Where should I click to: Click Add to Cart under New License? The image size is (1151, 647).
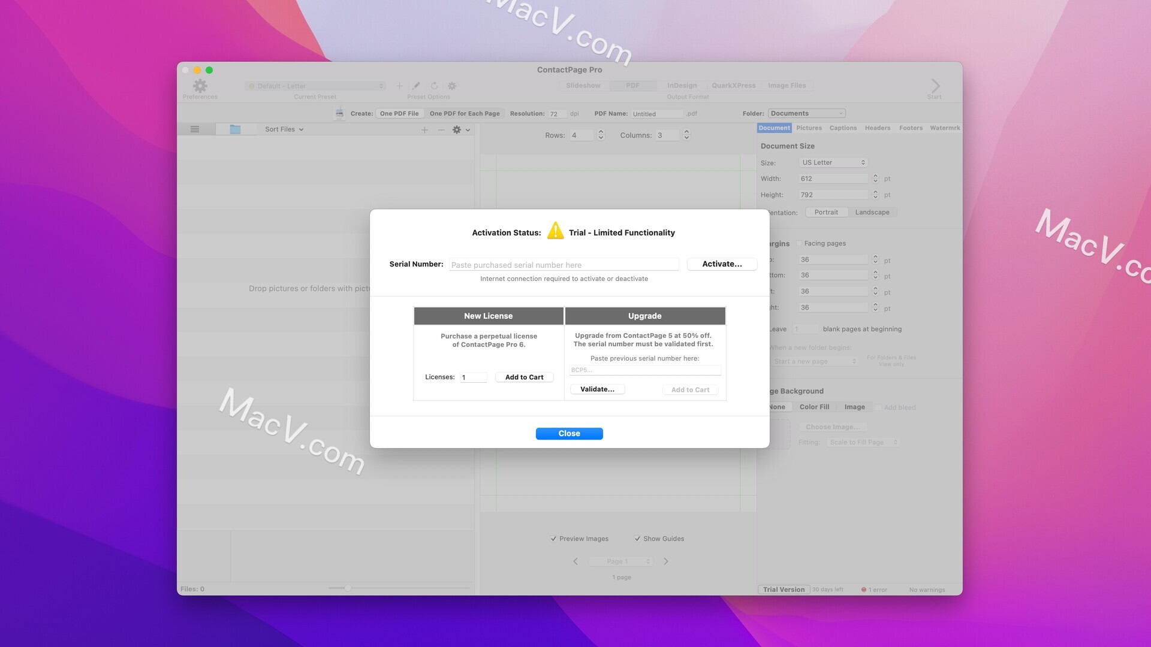coord(524,377)
